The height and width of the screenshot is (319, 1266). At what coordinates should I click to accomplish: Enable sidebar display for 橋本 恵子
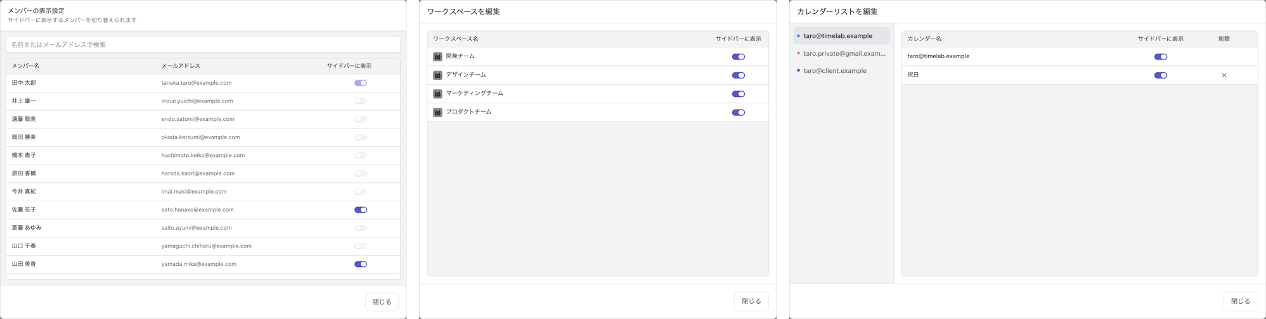click(361, 155)
